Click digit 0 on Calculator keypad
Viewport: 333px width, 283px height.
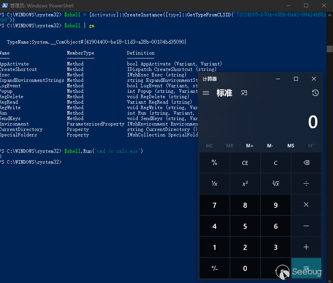tap(245, 268)
